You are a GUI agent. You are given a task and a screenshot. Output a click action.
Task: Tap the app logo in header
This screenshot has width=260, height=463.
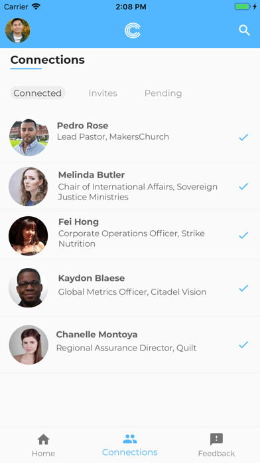coord(133,31)
